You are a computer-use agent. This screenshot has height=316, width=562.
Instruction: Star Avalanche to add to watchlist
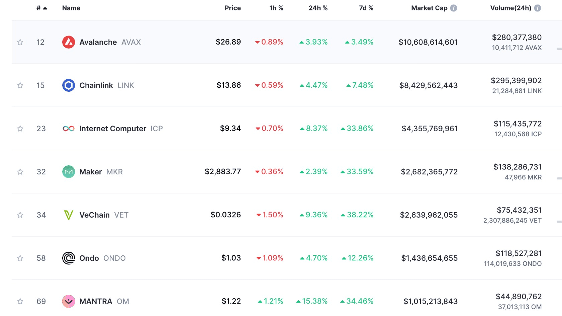coord(20,42)
